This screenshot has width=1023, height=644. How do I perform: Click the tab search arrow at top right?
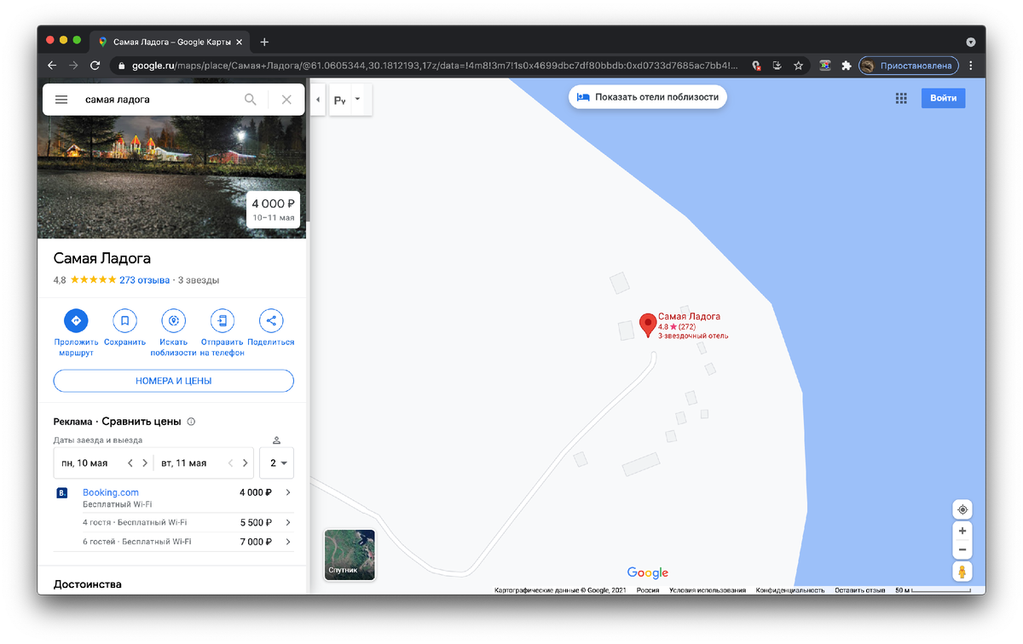(x=971, y=42)
